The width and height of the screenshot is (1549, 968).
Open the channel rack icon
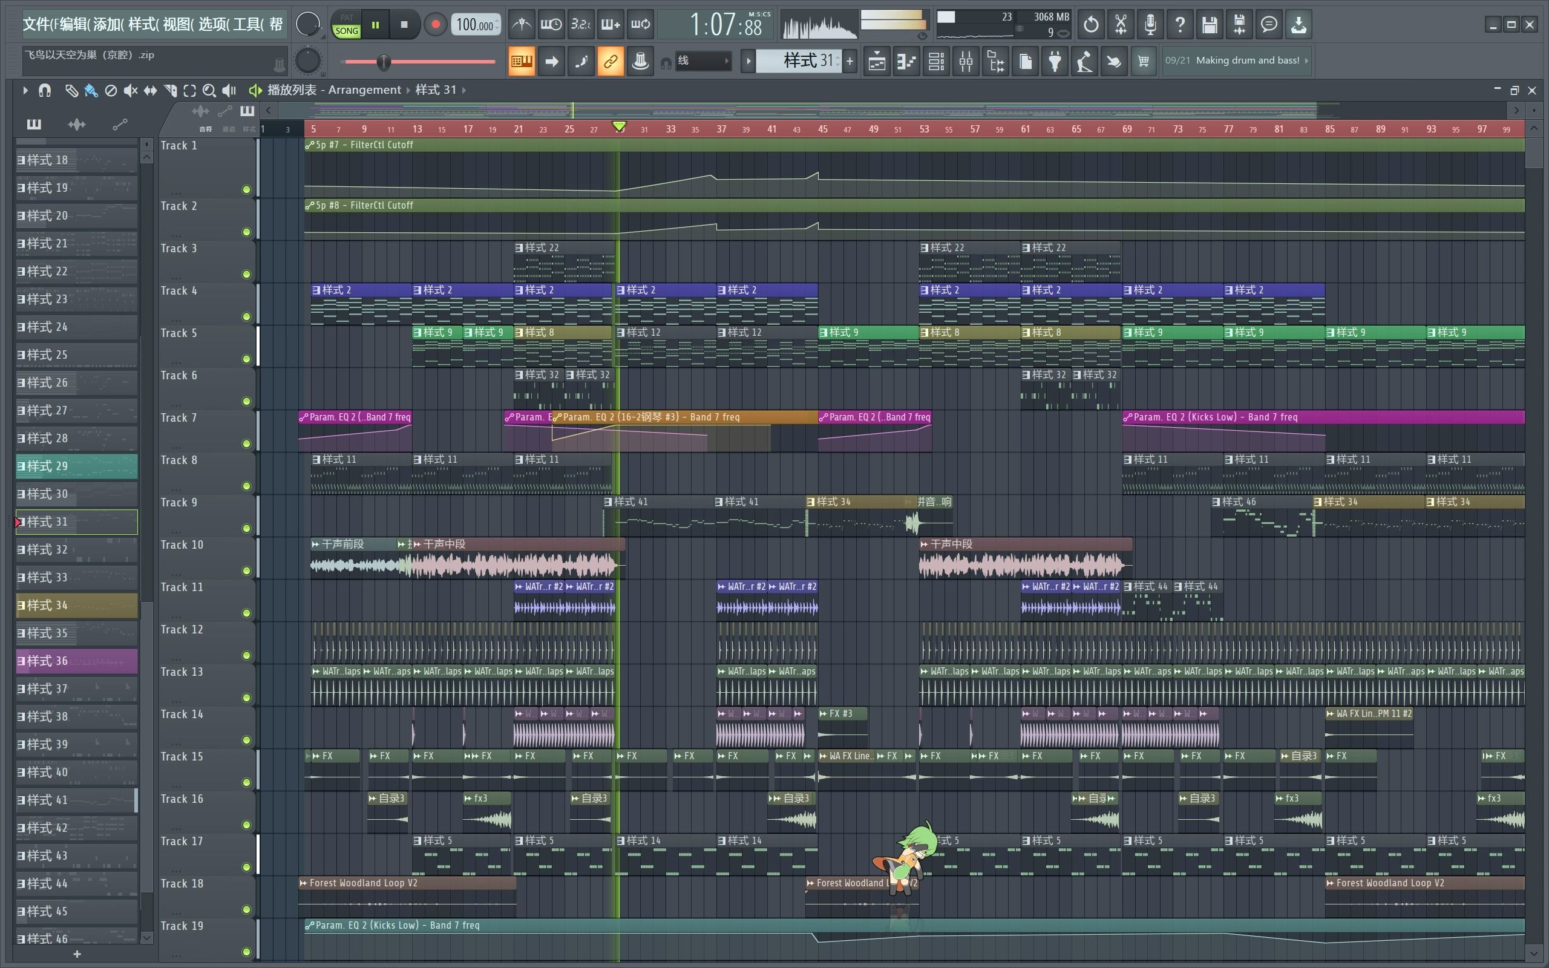pyautogui.click(x=937, y=62)
